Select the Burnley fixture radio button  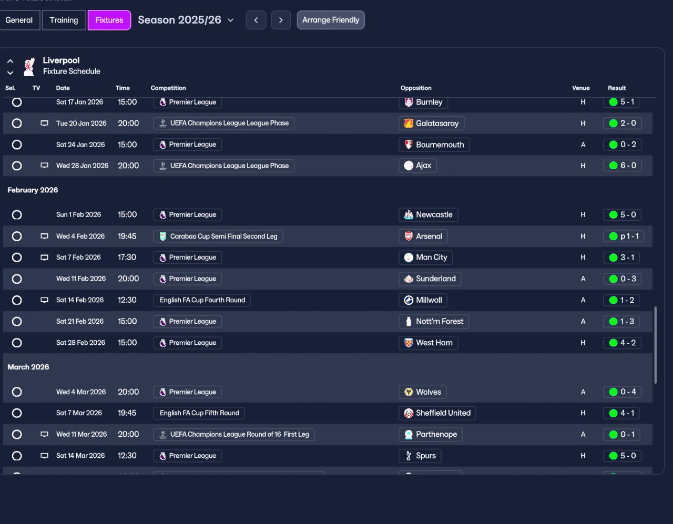pos(17,102)
